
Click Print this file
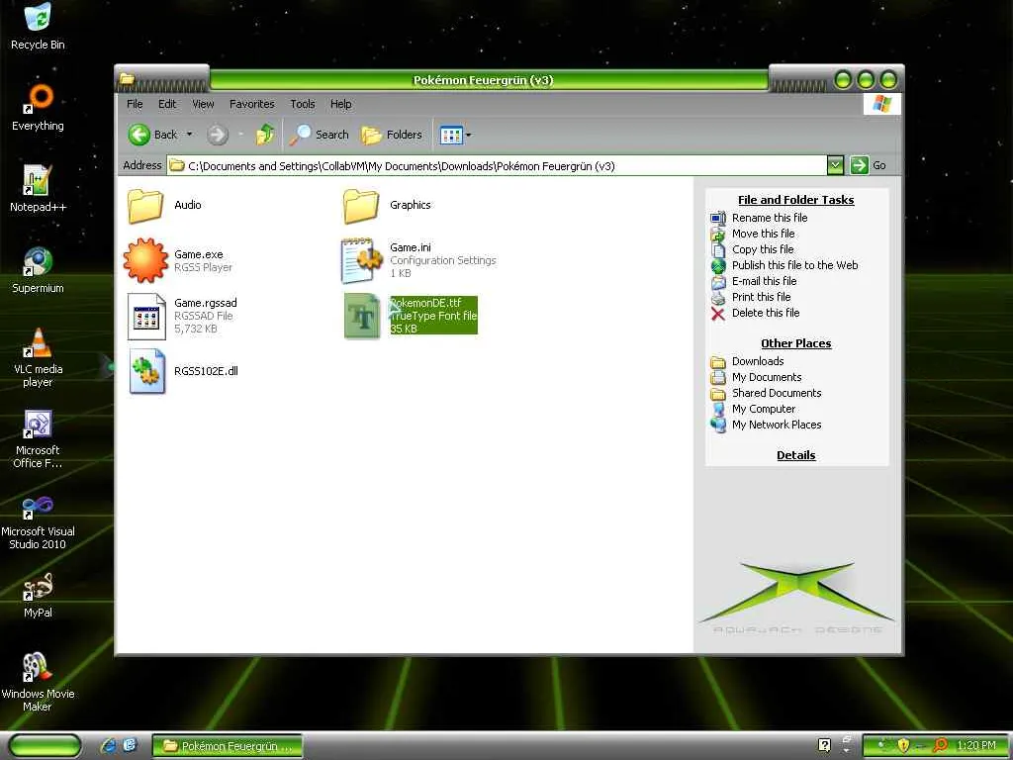pos(761,297)
